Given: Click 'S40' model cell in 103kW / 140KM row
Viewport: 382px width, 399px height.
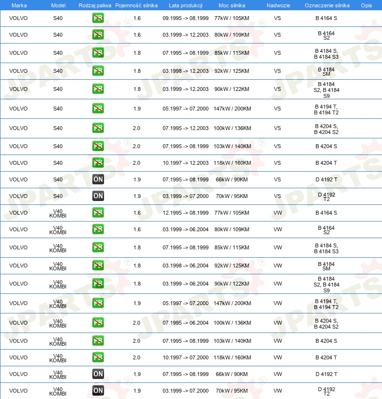Looking at the screenshot, I should (58, 146).
